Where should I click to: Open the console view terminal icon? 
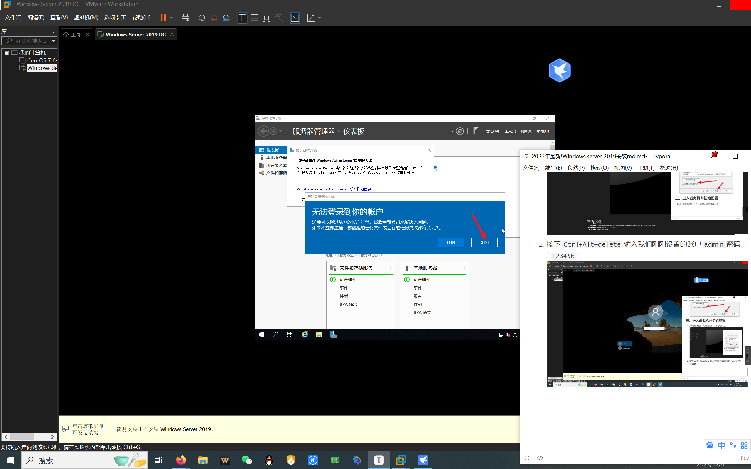295,18
